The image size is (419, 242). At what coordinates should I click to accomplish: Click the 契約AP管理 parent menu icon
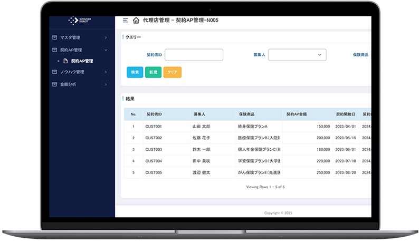54,50
